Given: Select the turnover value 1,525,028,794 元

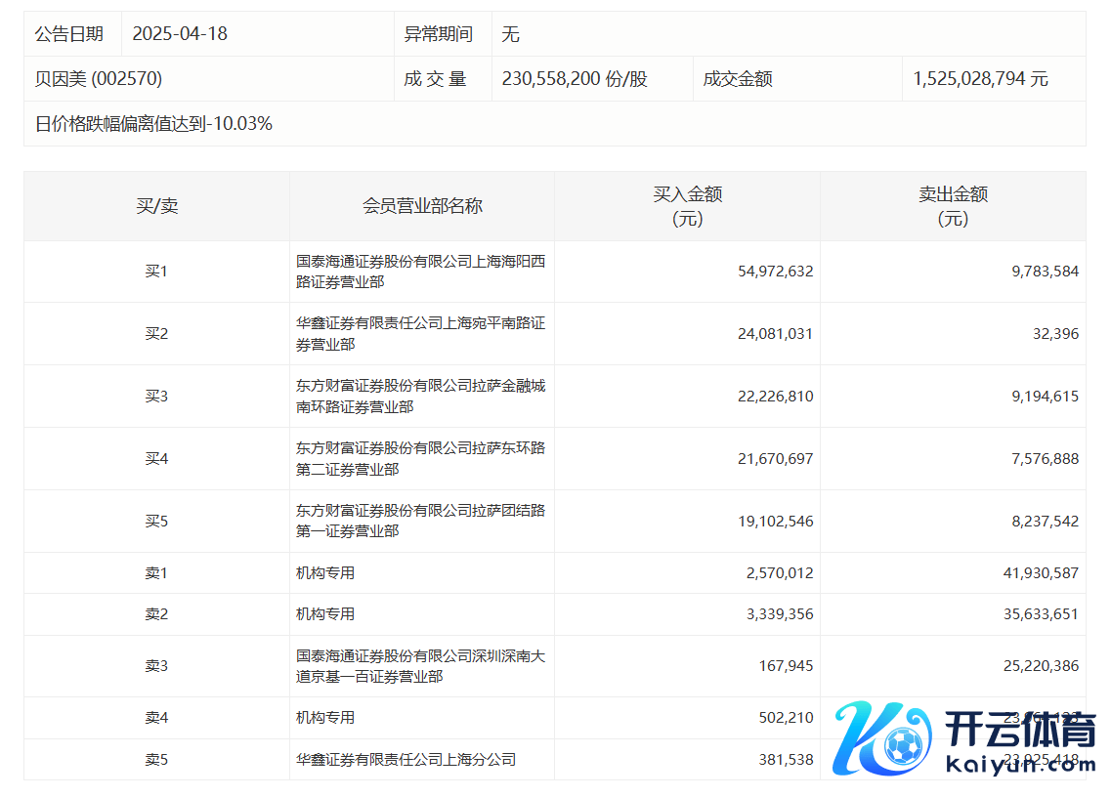Looking at the screenshot, I should click(x=980, y=79).
